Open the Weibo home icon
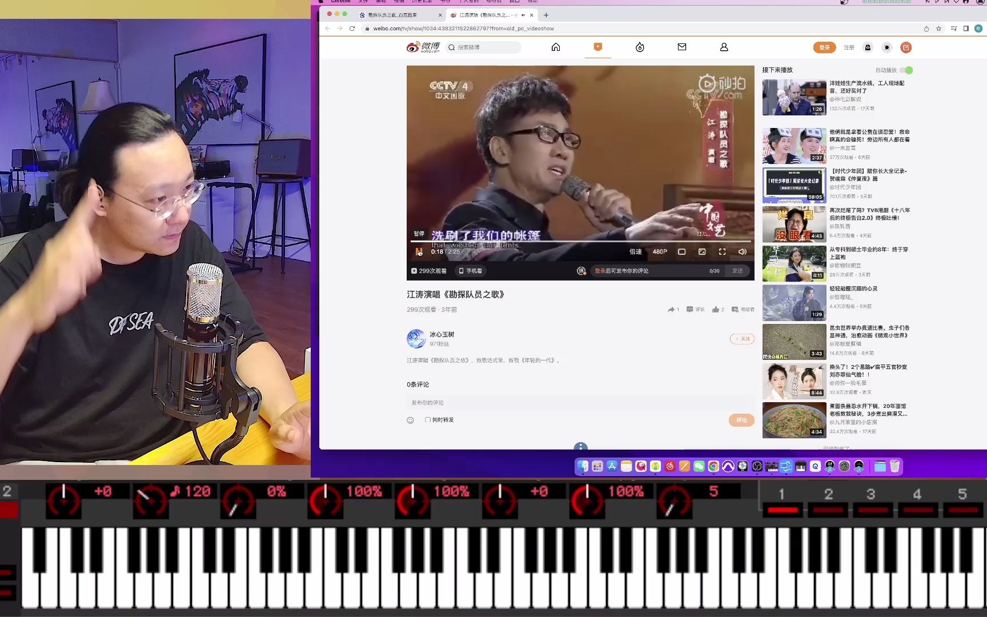The height and width of the screenshot is (617, 987). 556,47
